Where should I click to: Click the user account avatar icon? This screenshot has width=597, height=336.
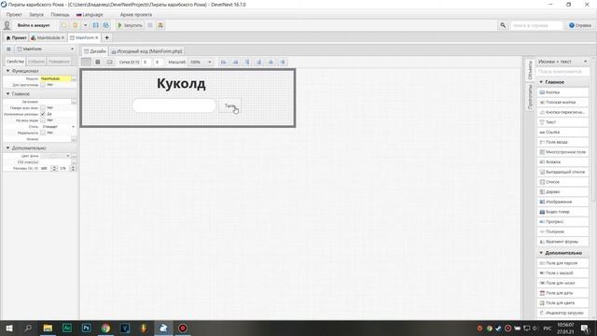(7, 25)
